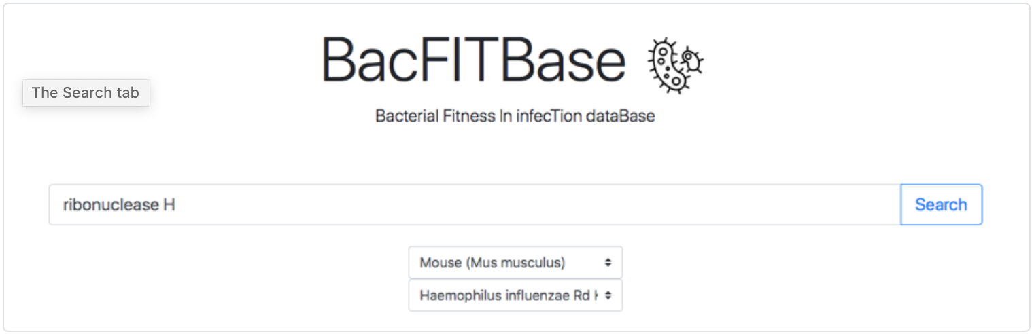The image size is (1032, 334).
Task: Click 'The Search tab' label
Action: 86,93
